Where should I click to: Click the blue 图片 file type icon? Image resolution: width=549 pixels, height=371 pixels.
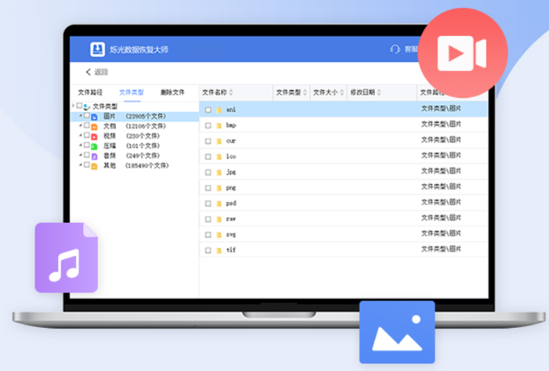click(x=94, y=117)
